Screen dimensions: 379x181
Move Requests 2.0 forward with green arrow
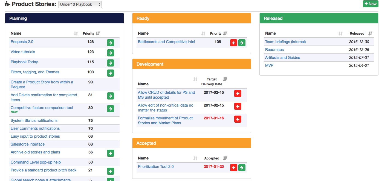tap(110, 43)
